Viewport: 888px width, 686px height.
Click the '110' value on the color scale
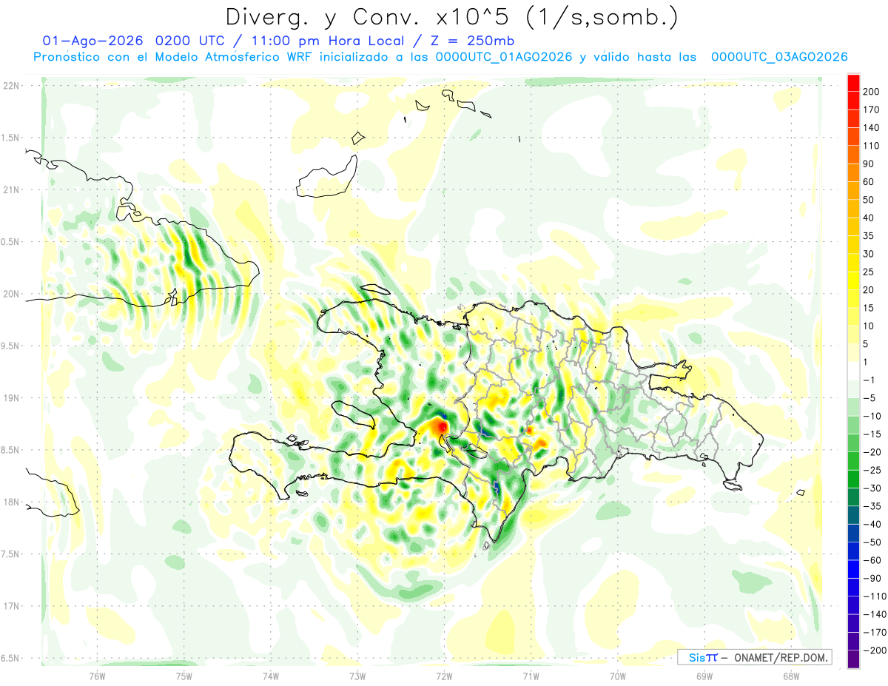pos(871,146)
